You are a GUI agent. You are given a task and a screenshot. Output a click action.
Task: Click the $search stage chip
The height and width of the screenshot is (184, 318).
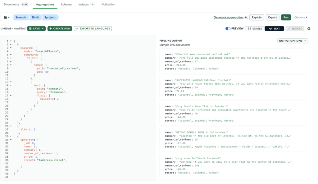tap(20, 17)
